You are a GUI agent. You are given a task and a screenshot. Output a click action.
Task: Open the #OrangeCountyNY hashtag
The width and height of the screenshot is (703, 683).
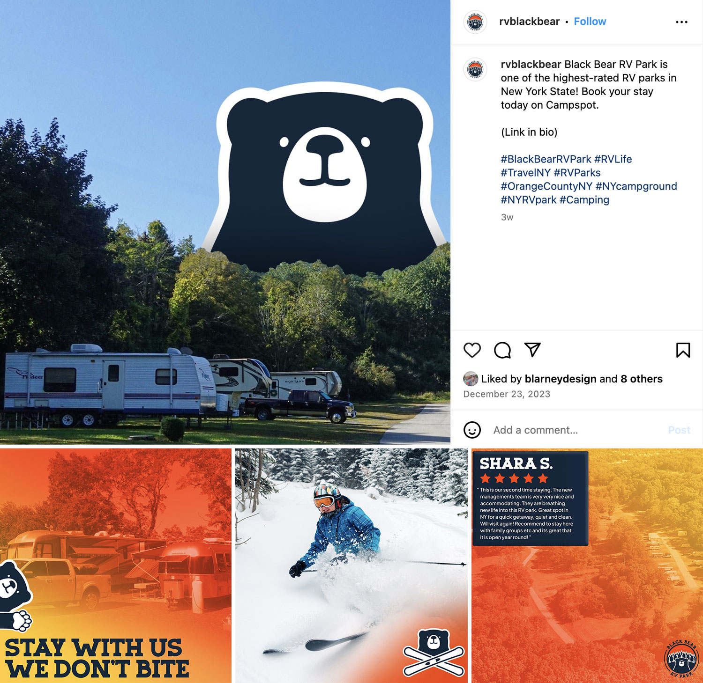click(x=546, y=186)
